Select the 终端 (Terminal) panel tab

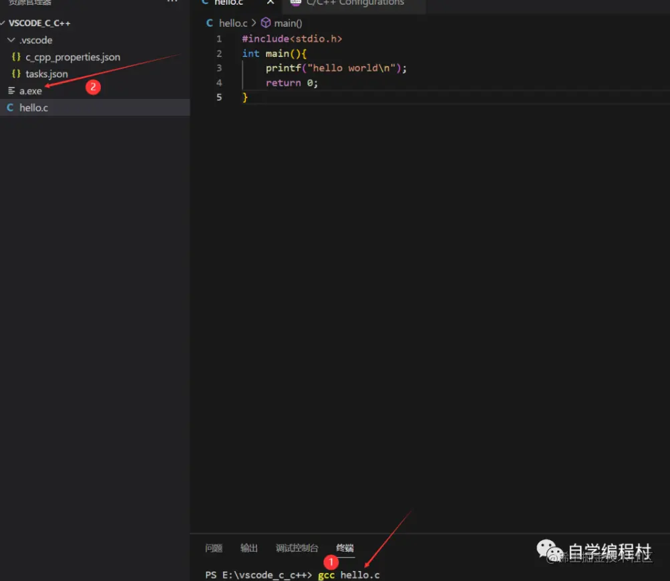pyautogui.click(x=345, y=548)
